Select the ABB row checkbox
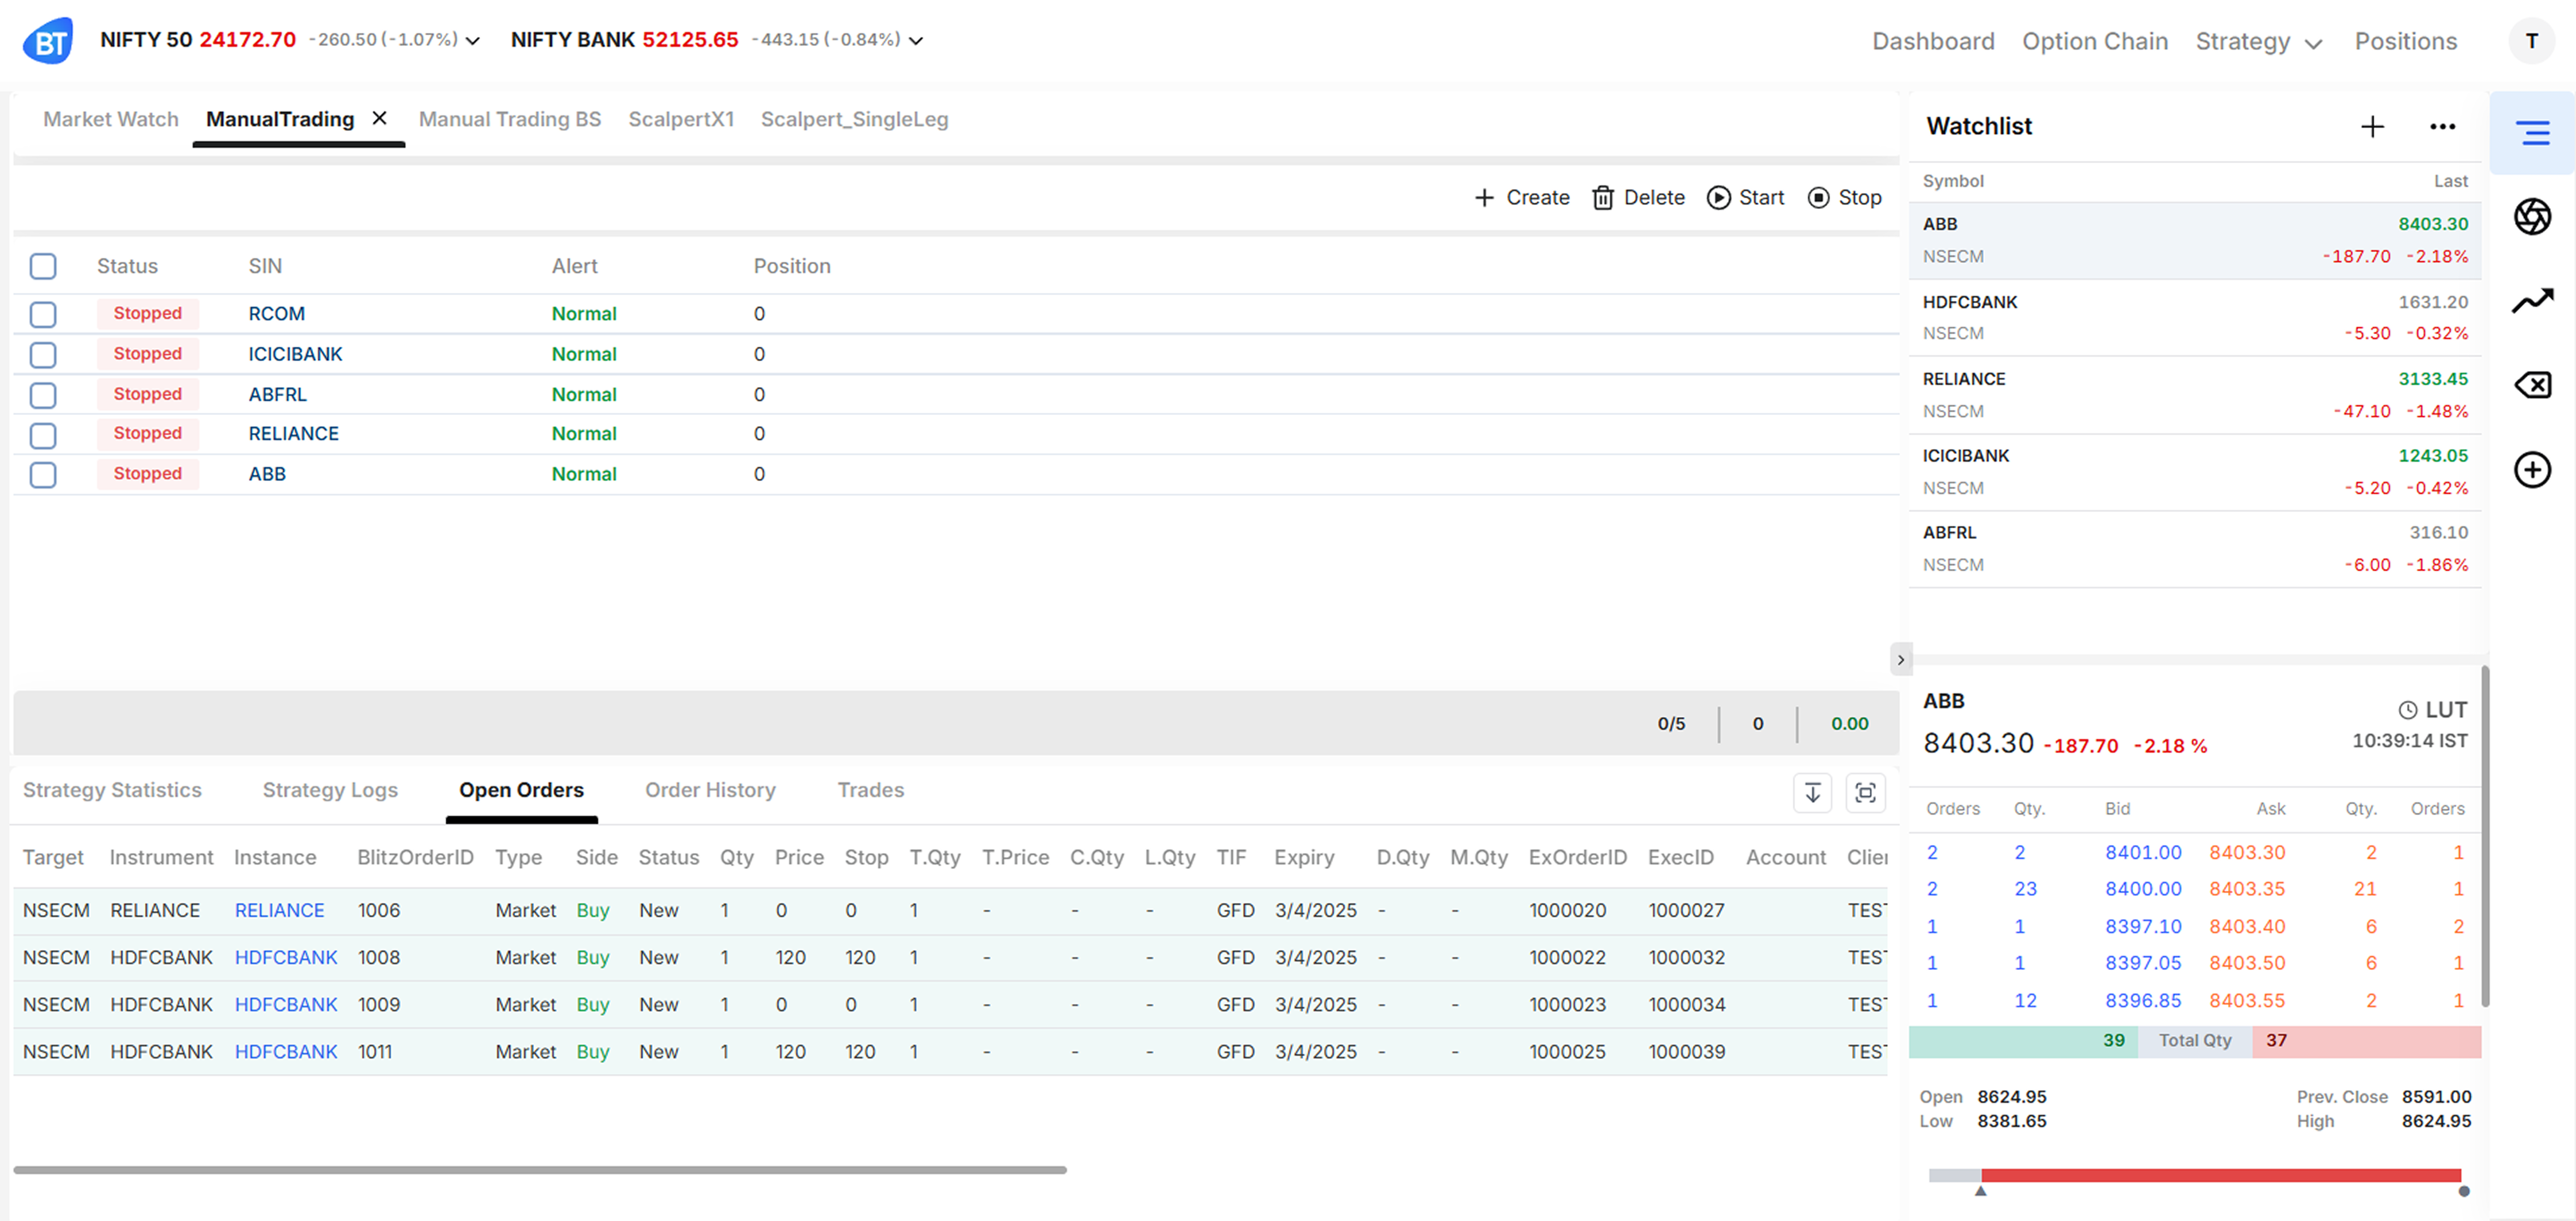Screen dimensions: 2576x1221 point(43,475)
